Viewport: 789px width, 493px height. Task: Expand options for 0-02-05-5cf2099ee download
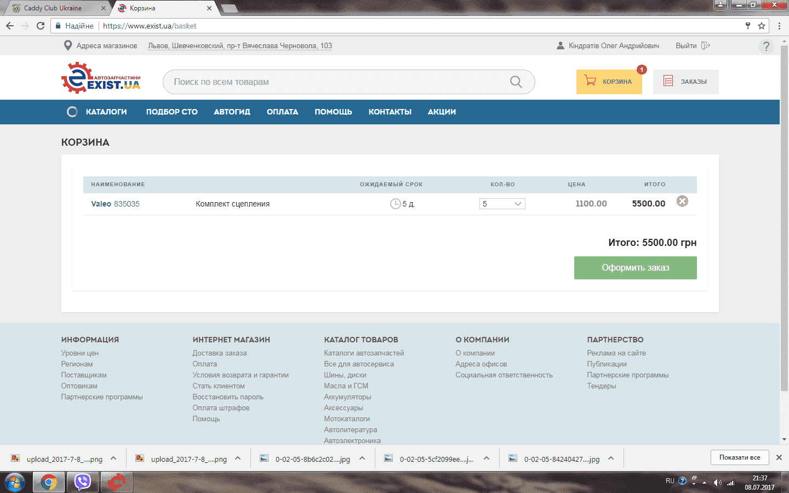pos(487,458)
